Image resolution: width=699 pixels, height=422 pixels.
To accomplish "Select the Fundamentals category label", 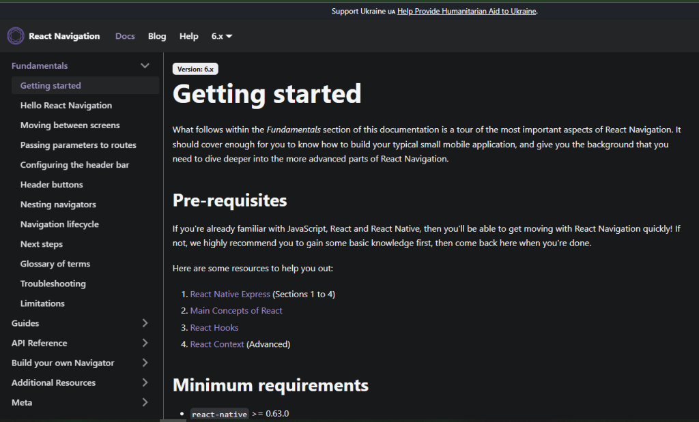I will [x=40, y=66].
